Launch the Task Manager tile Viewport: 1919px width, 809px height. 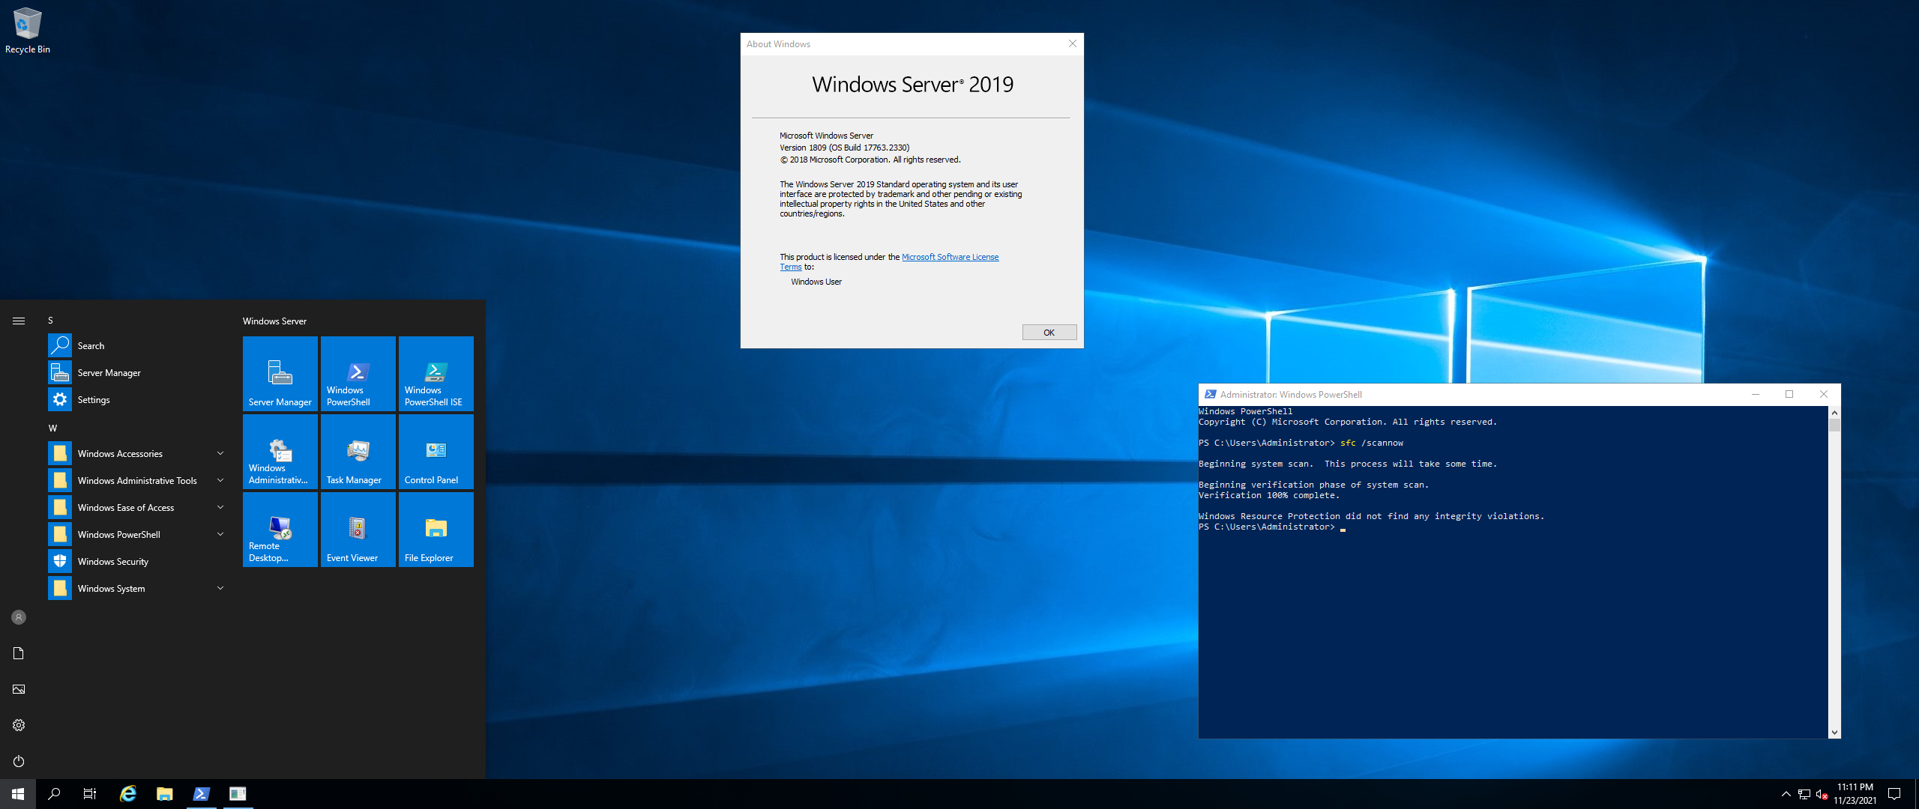coord(358,451)
